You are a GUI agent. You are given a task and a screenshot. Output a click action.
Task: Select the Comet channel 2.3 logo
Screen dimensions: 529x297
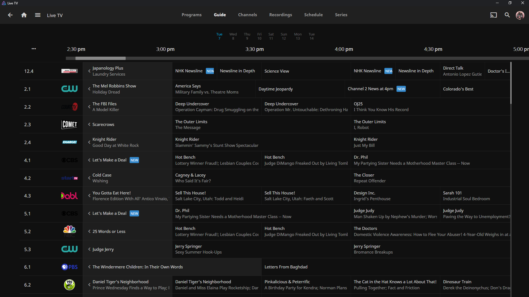(69, 125)
